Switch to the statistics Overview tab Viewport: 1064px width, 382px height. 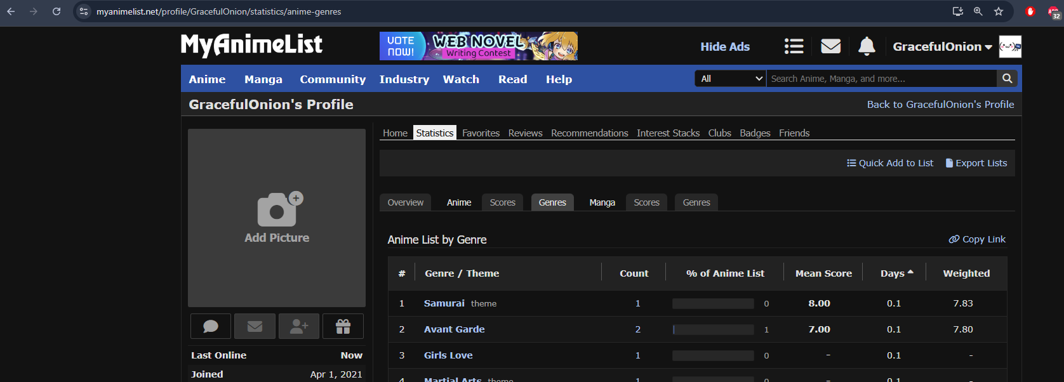[406, 202]
